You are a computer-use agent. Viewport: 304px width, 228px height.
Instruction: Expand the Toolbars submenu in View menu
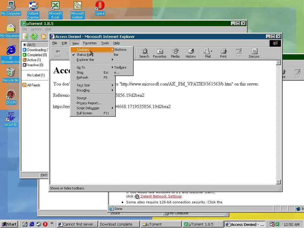[93, 50]
